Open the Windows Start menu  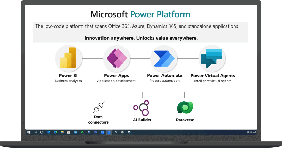click(29, 132)
